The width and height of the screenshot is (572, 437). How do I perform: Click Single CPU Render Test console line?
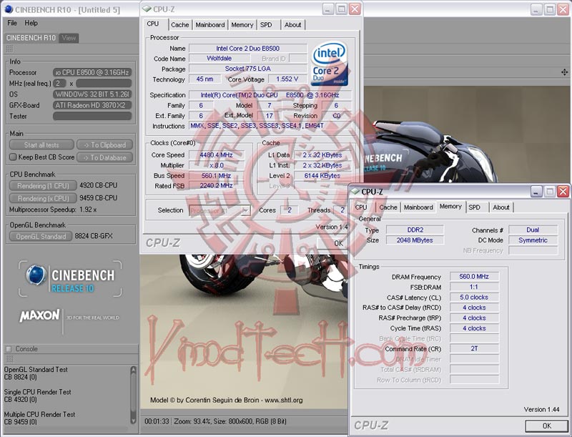click(38, 392)
